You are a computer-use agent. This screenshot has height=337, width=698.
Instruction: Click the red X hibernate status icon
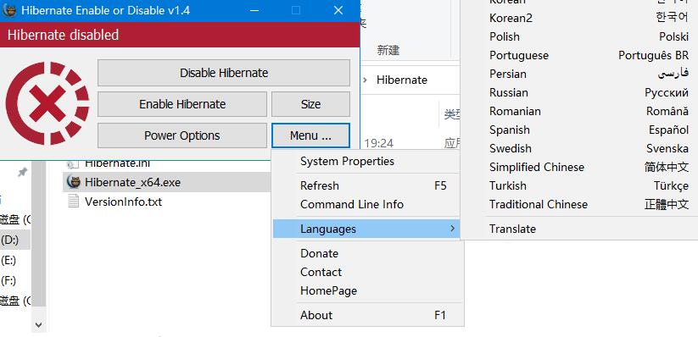(x=47, y=103)
